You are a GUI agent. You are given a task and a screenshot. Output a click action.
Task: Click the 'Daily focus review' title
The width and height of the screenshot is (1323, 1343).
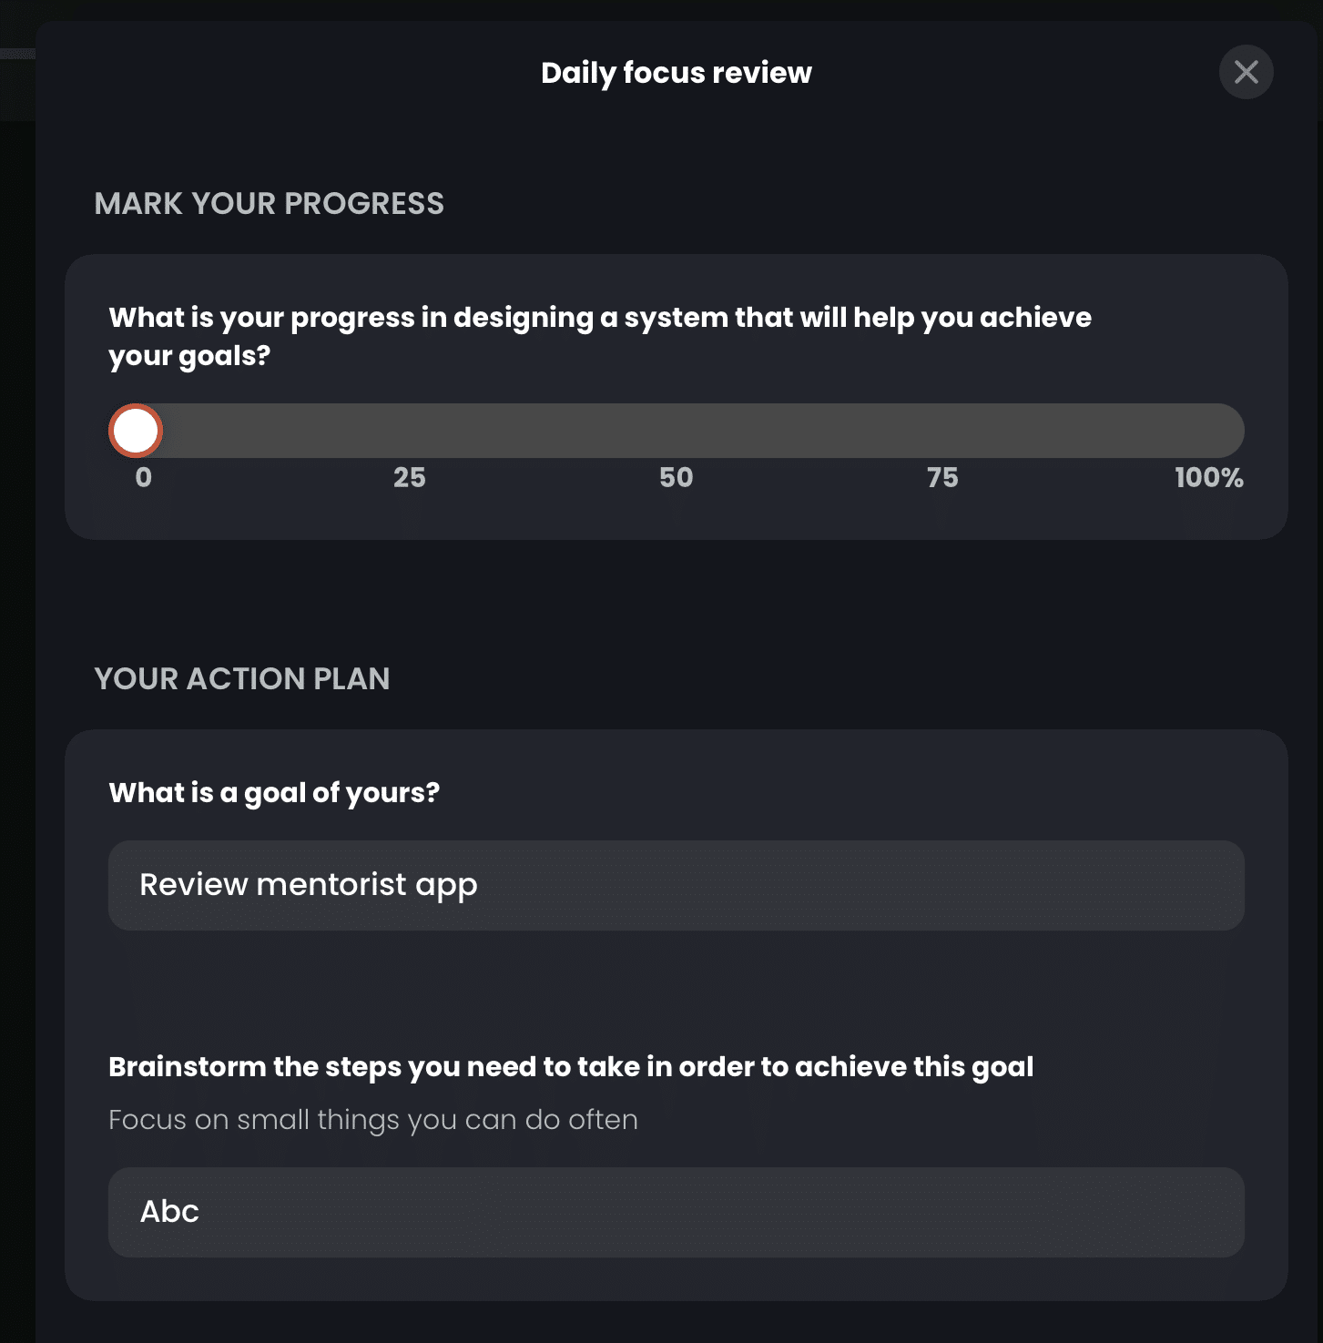click(x=677, y=73)
